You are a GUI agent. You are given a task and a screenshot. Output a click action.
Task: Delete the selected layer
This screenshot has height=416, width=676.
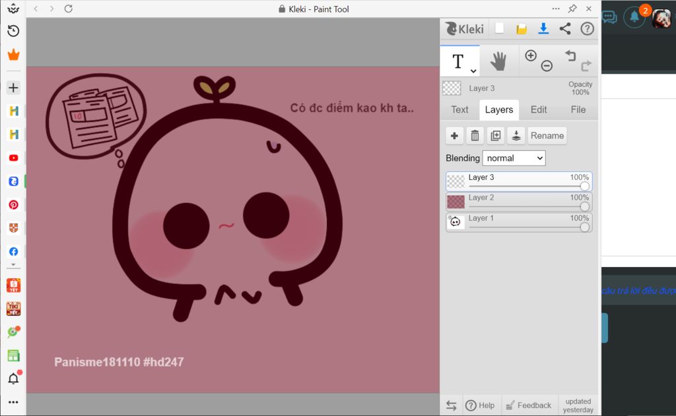click(x=475, y=136)
